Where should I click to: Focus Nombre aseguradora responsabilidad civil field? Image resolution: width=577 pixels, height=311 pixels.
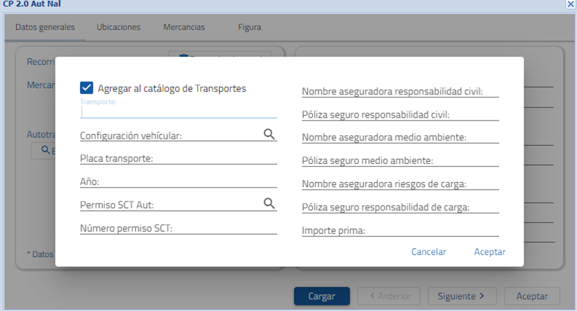tap(400, 91)
